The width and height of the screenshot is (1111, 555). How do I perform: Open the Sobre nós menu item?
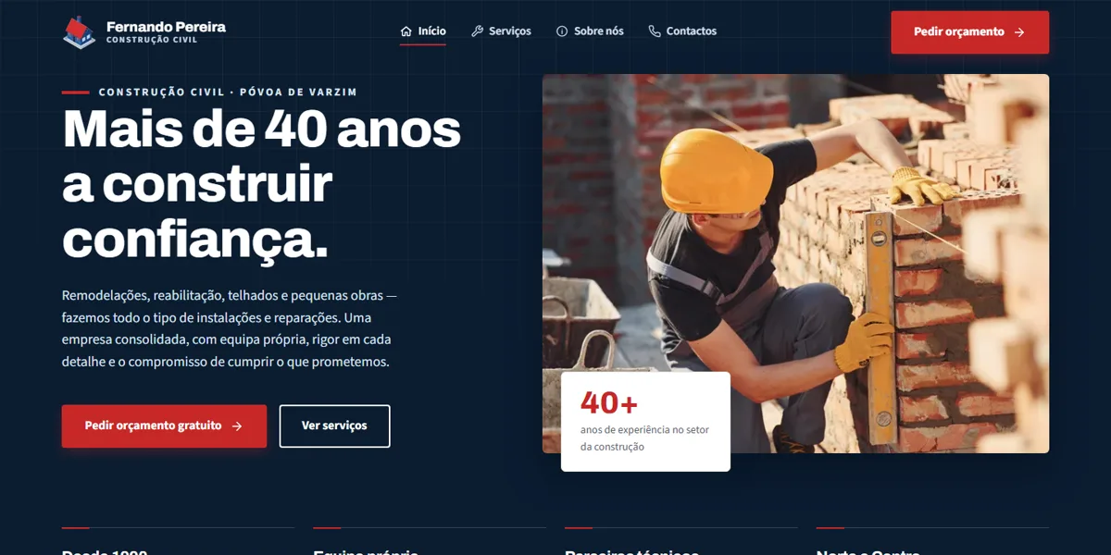pyautogui.click(x=590, y=31)
